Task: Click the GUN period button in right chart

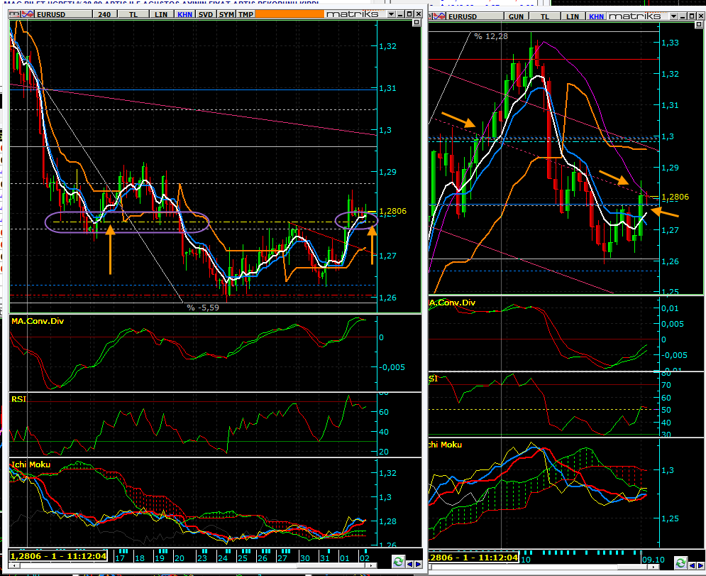Action: [516, 16]
